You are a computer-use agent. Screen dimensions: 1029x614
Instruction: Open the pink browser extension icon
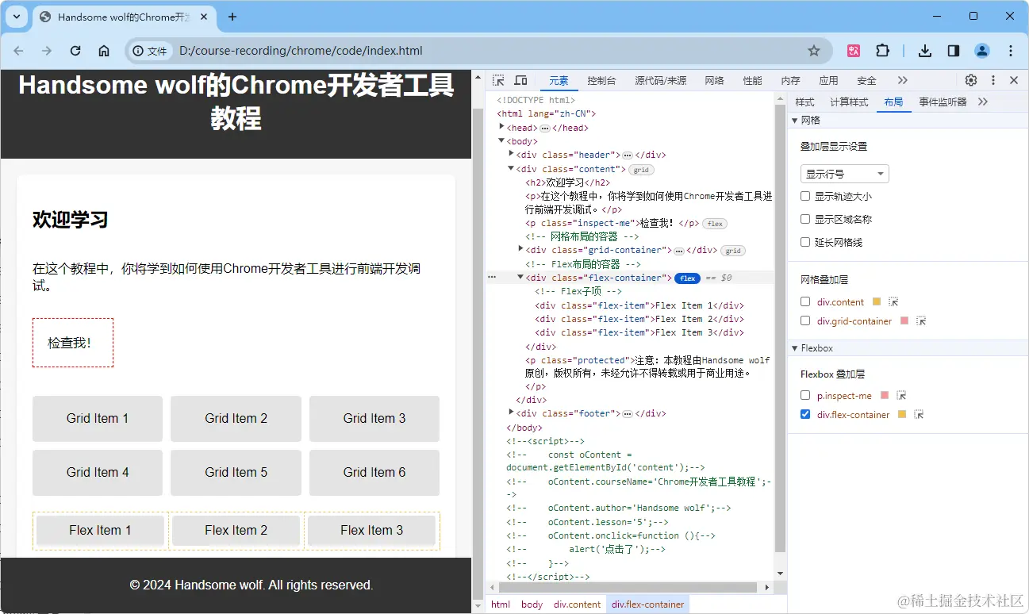pyautogui.click(x=854, y=51)
